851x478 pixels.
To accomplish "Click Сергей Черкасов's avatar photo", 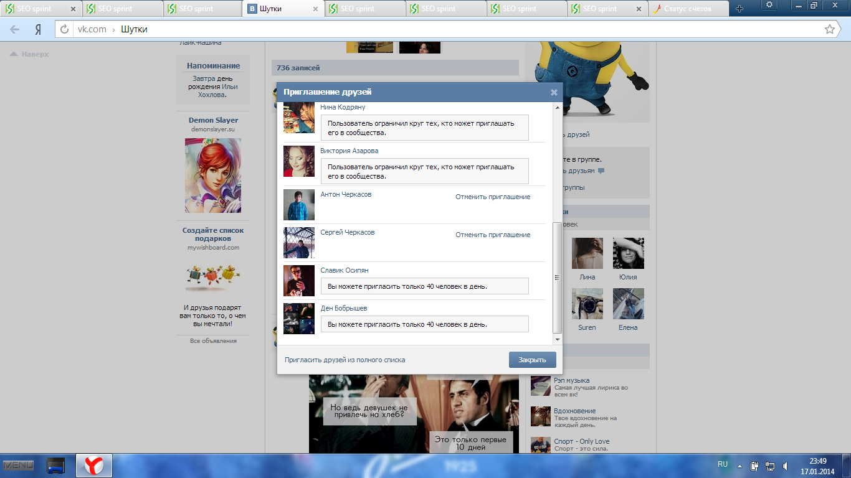I will point(299,243).
